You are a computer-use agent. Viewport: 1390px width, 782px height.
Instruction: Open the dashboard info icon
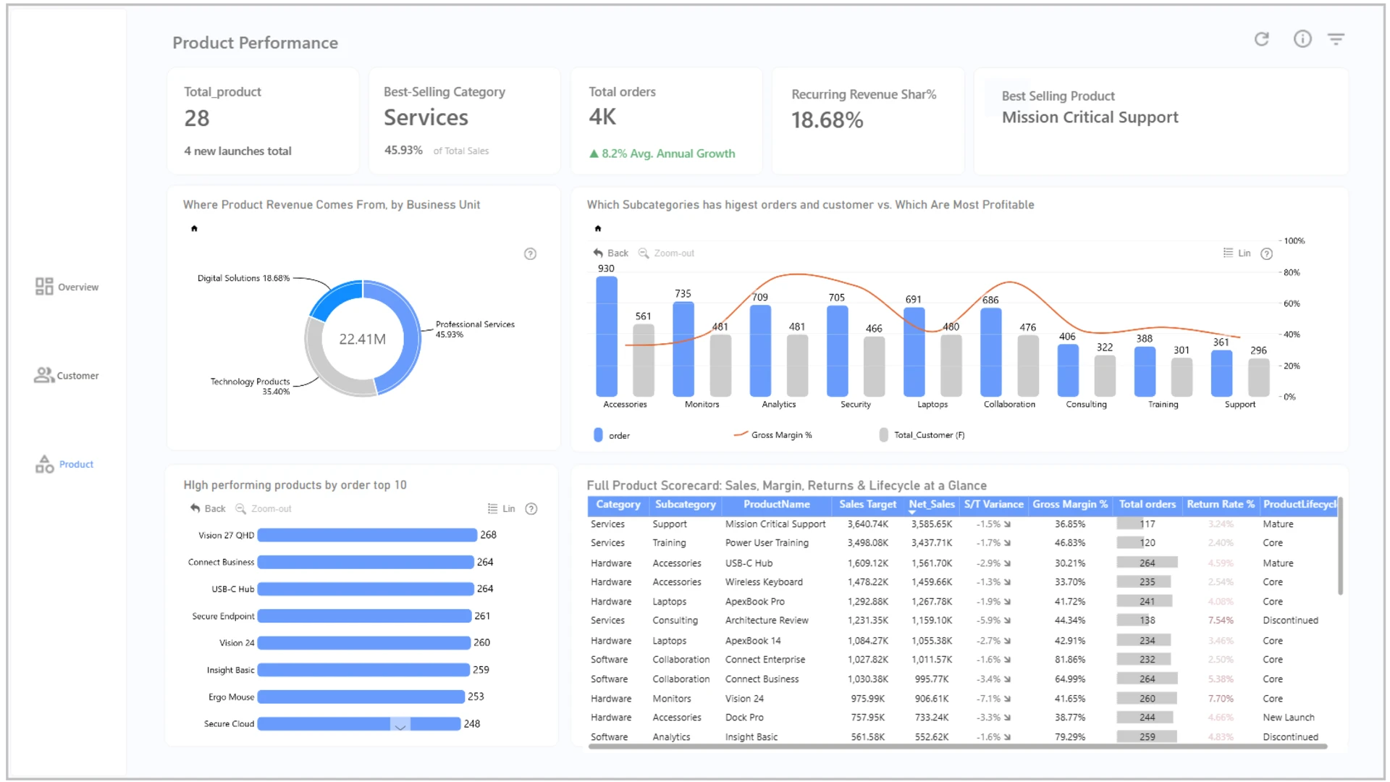pos(1302,39)
